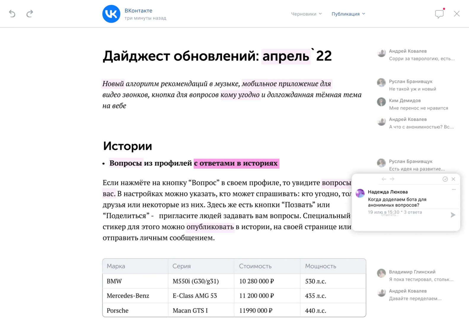This screenshot has height=320, width=469.
Task: Open comment 'Есть идея на развитие...'
Action: pos(417,169)
